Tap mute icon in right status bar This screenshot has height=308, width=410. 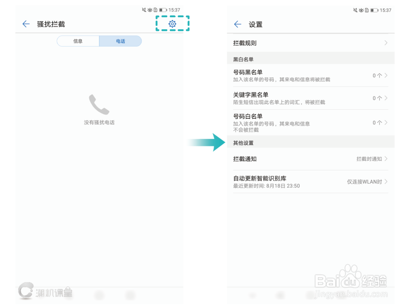pos(355,10)
